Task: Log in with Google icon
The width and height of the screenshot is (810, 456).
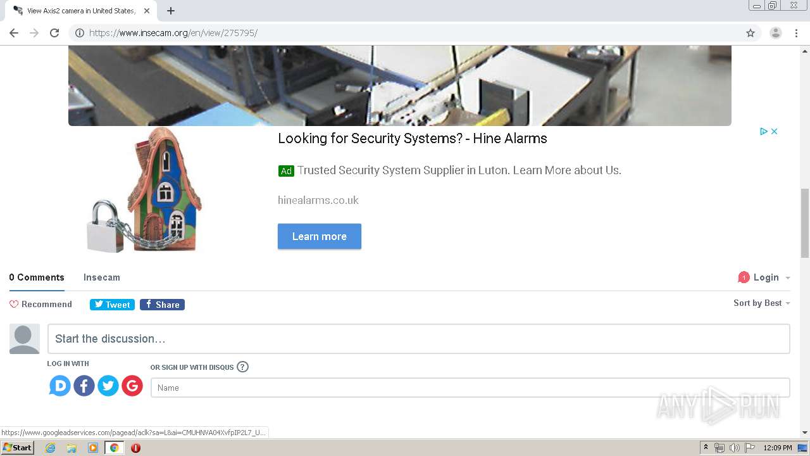Action: tap(132, 385)
